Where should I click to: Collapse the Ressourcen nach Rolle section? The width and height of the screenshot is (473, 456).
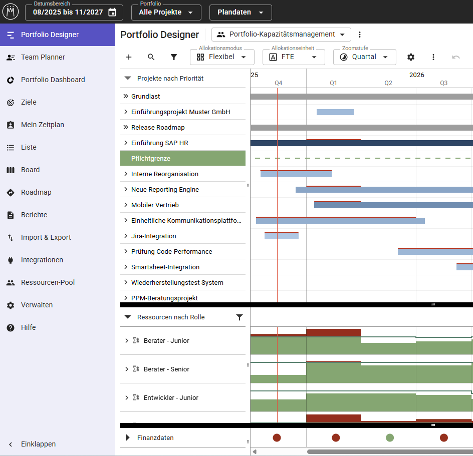tap(128, 317)
